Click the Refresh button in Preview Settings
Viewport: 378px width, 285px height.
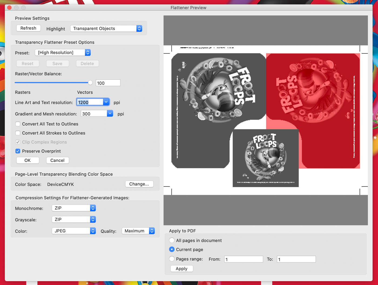28,28
